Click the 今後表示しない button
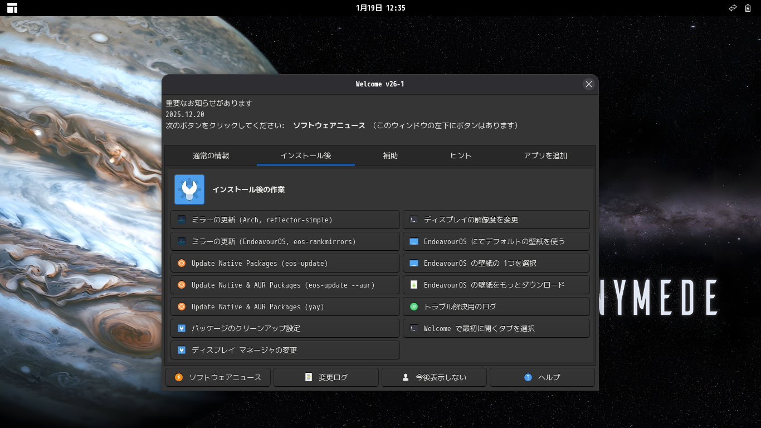Screen dimensions: 761x428 (x=434, y=377)
